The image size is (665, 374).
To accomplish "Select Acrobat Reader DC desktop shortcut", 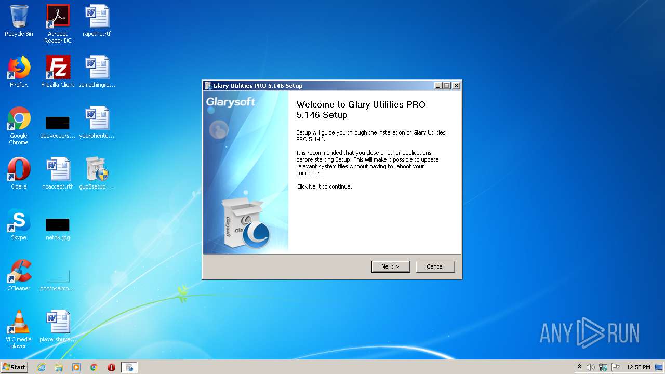I will (x=58, y=24).
